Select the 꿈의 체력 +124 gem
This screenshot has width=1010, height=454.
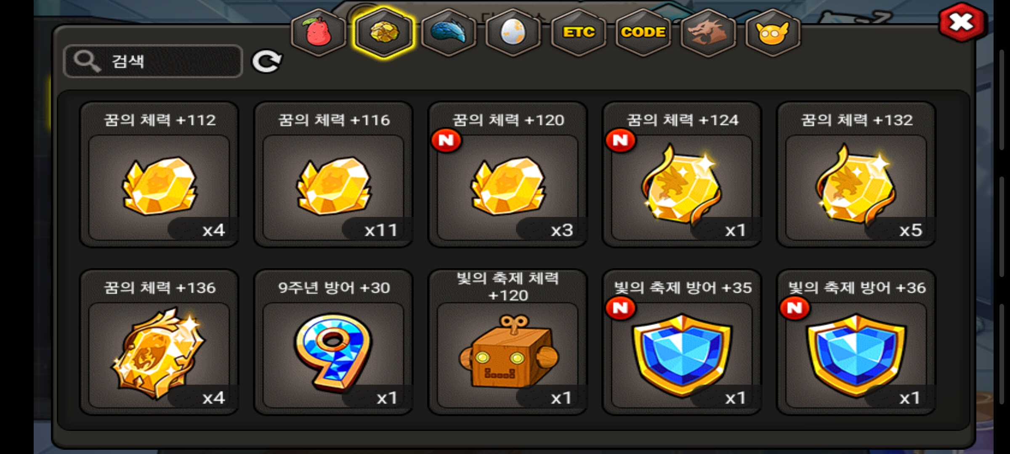click(x=682, y=174)
